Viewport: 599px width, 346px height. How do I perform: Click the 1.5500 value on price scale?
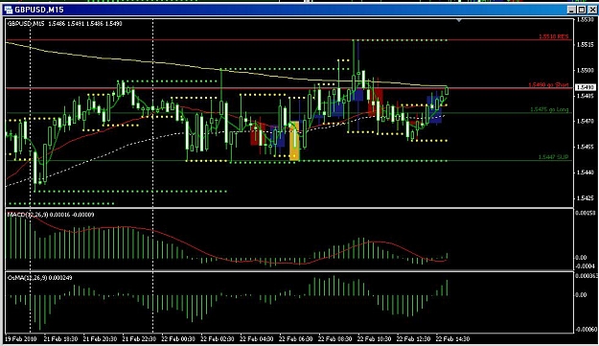(x=586, y=70)
